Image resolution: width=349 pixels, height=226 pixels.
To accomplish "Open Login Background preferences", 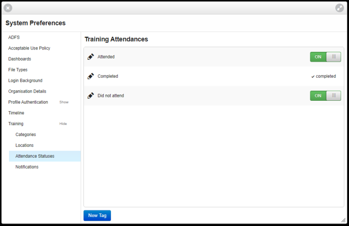I will (x=25, y=81).
